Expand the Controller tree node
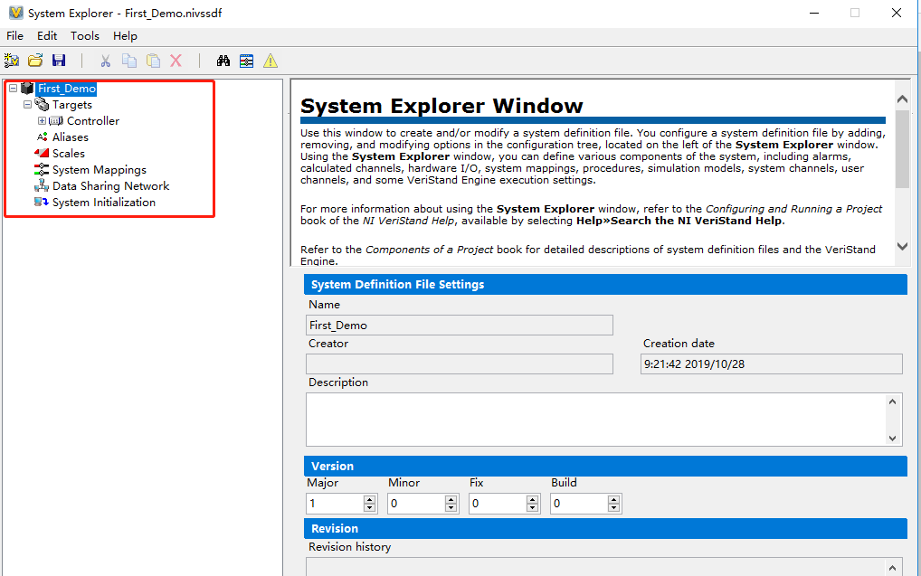Viewport: 921px width, 576px height. (x=43, y=121)
